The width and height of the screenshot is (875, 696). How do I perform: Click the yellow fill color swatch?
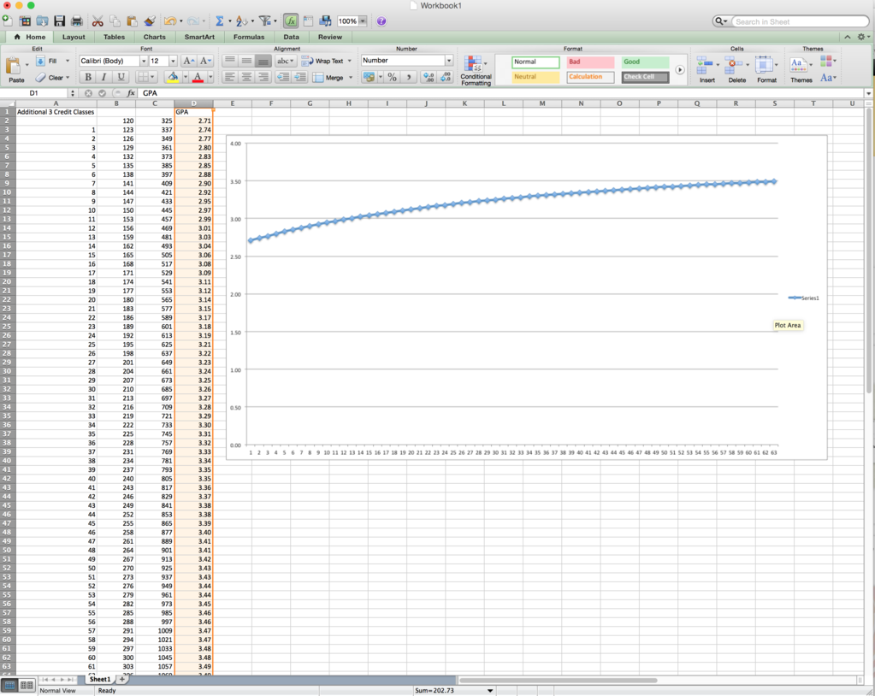173,77
